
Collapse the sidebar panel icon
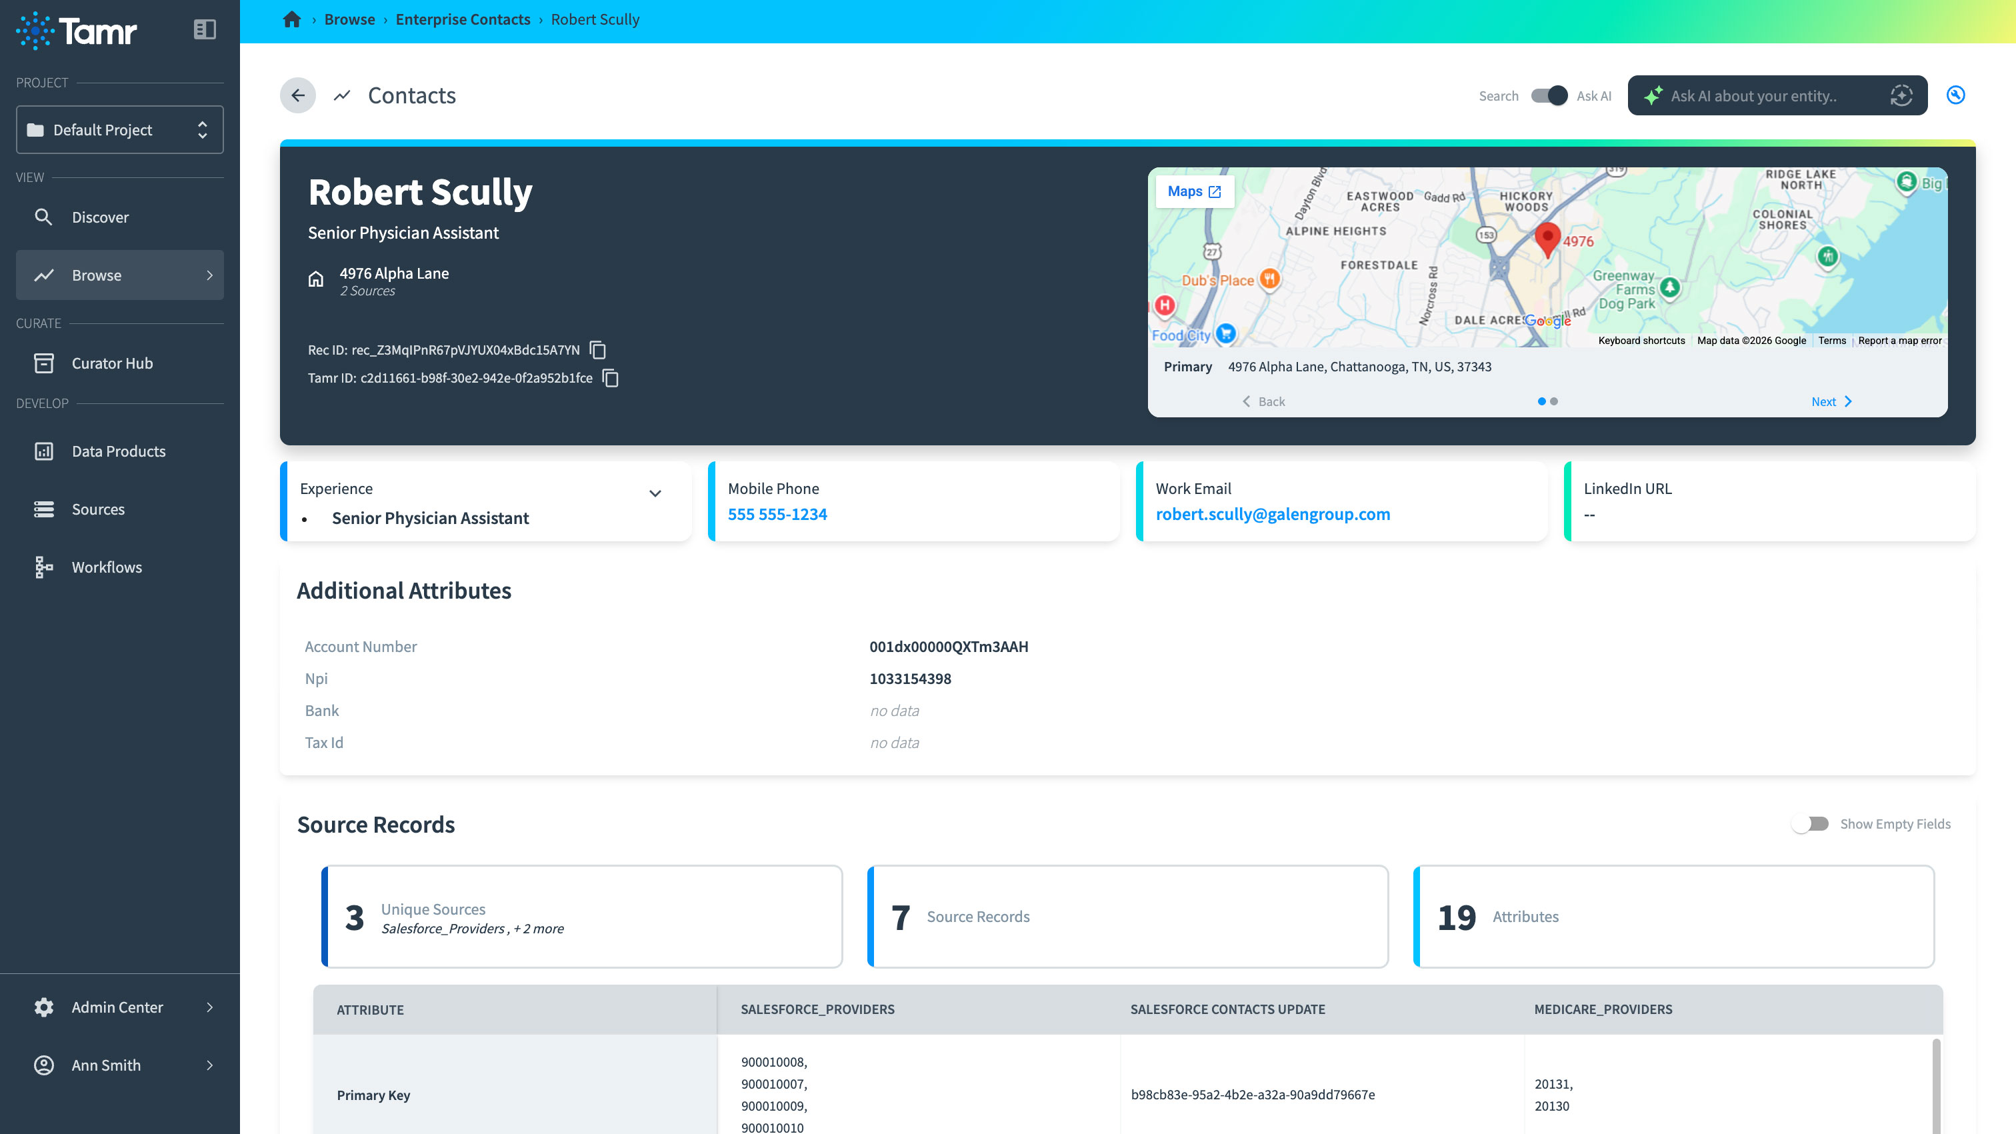pyautogui.click(x=204, y=30)
